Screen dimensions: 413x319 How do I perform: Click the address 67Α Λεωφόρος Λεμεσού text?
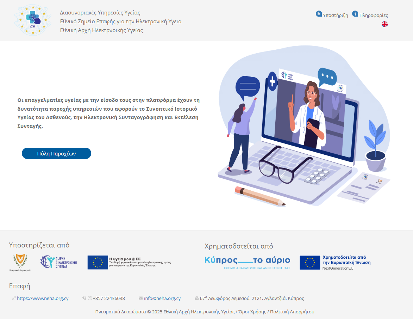tap(252, 298)
